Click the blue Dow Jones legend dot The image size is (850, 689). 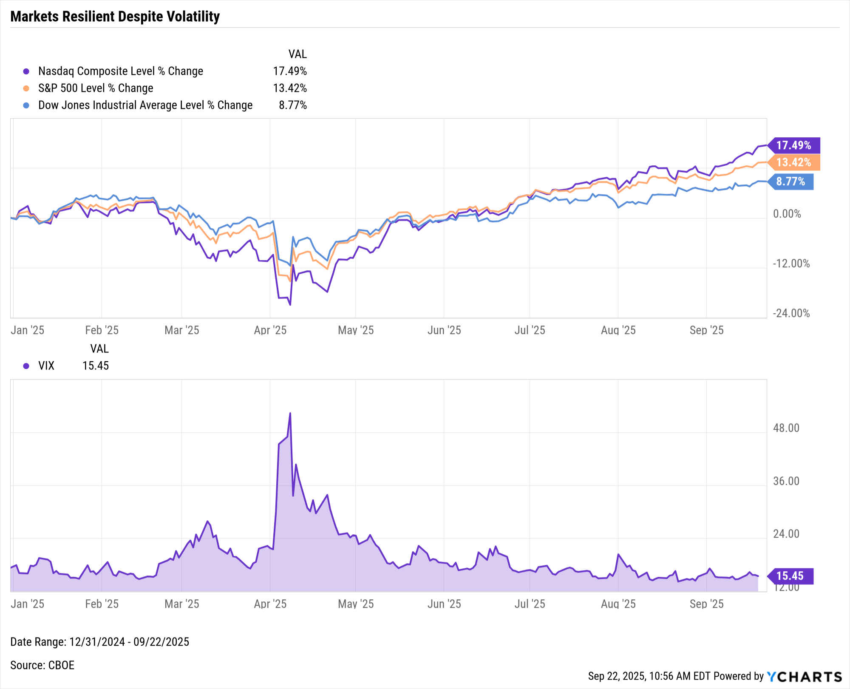pos(26,105)
